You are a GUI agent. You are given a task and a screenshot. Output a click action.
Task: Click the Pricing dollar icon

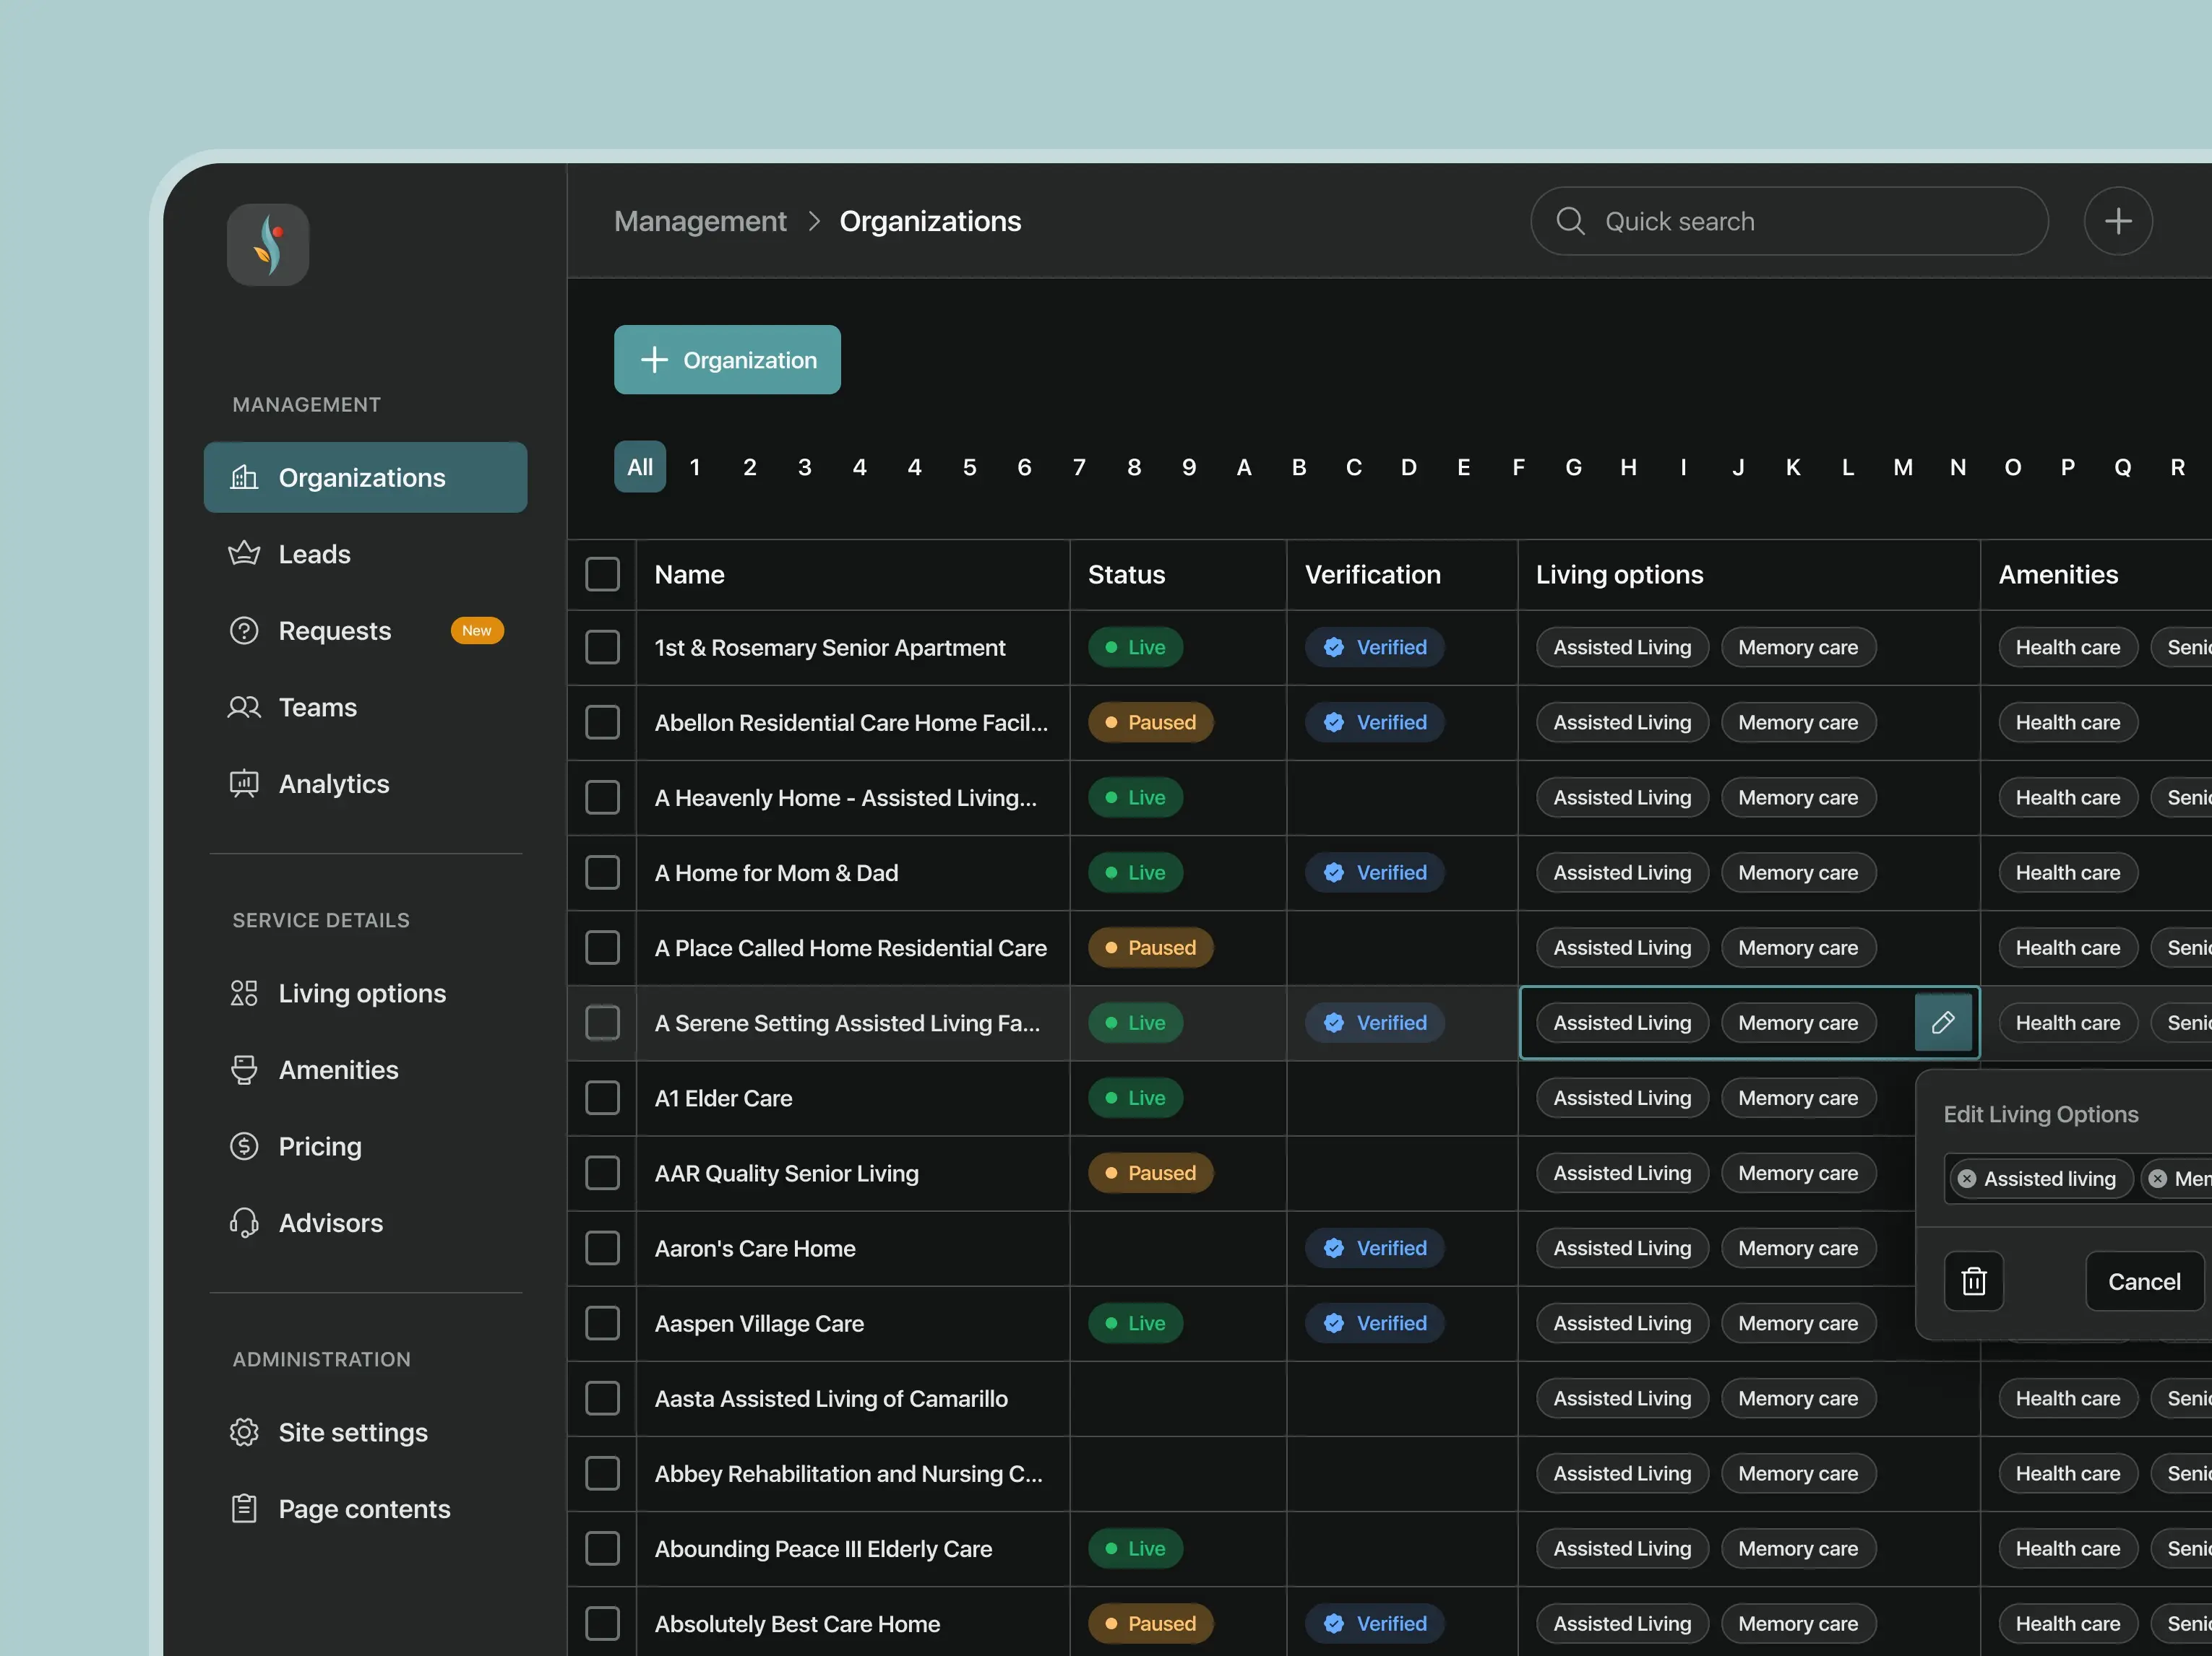(x=244, y=1146)
